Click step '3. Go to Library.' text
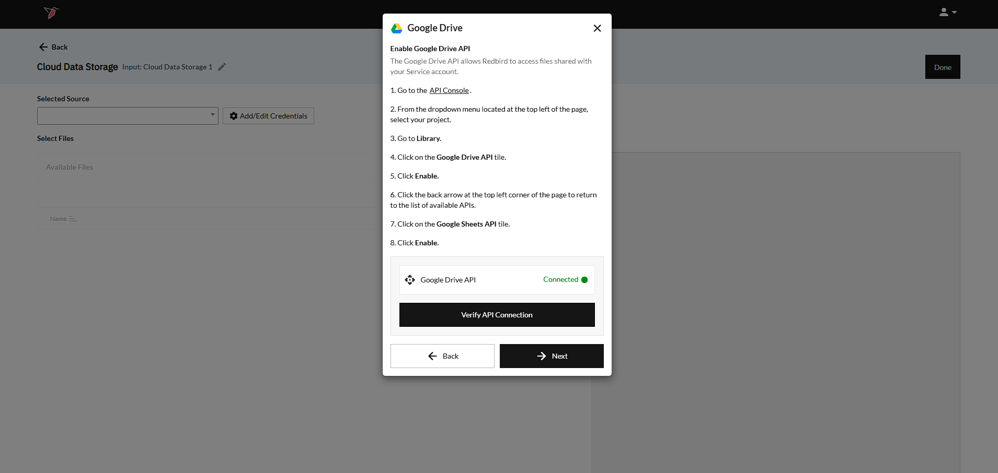Screen dimensions: 998x473 [x=416, y=138]
